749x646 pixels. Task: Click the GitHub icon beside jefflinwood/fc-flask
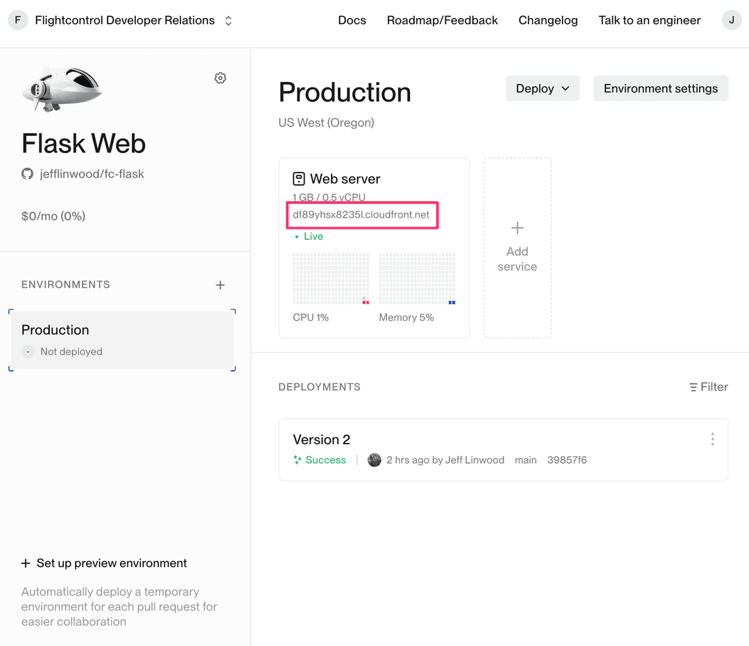(x=26, y=174)
